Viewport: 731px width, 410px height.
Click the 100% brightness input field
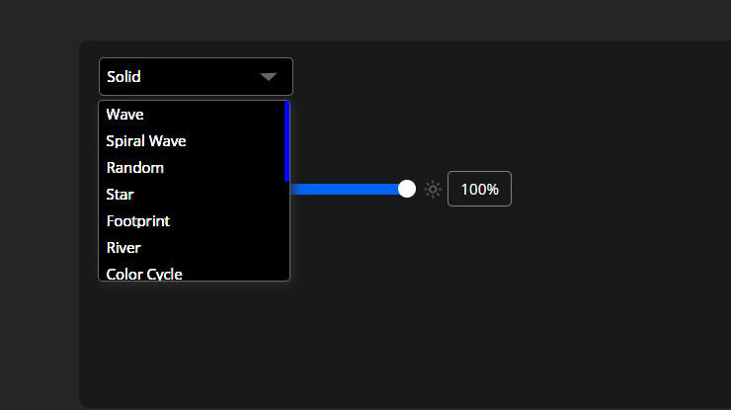pos(479,190)
